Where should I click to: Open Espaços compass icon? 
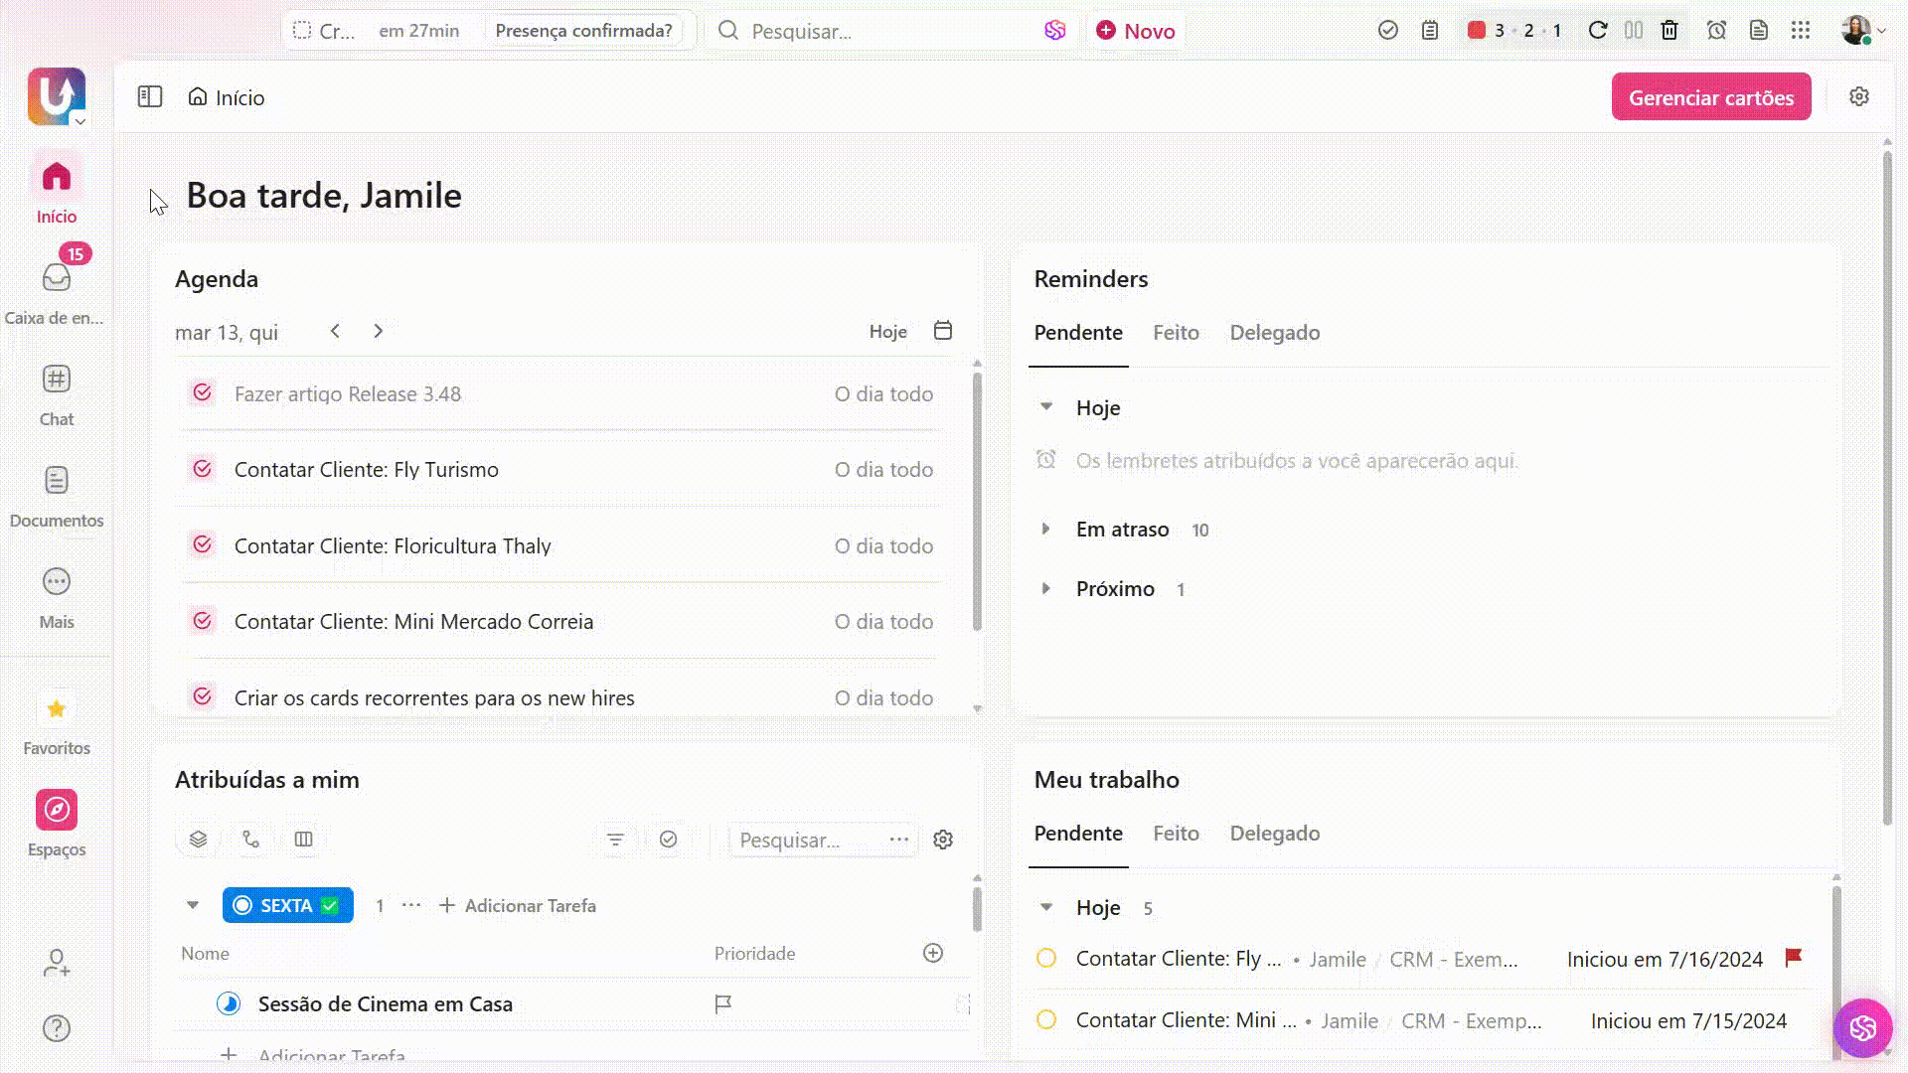pyautogui.click(x=57, y=810)
